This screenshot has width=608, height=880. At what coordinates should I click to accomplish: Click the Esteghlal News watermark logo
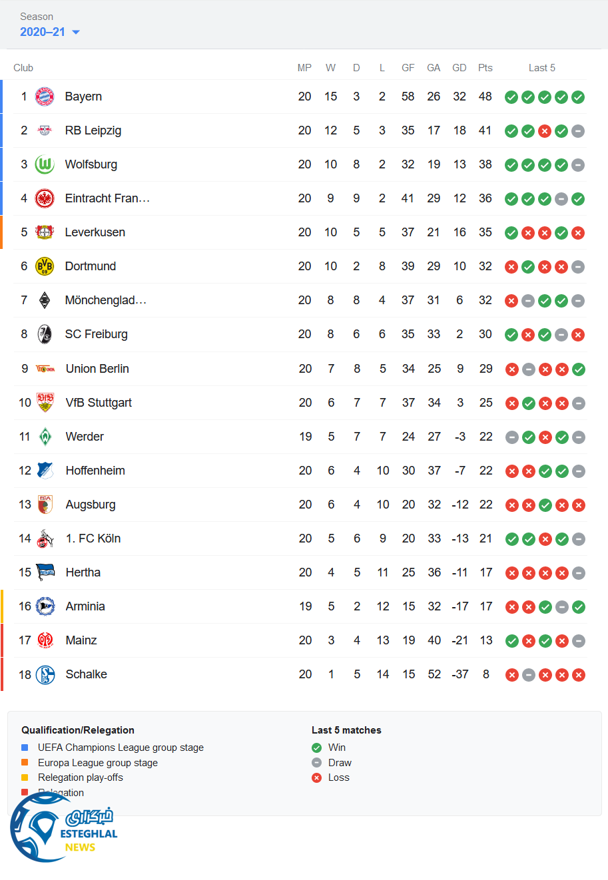[x=63, y=829]
